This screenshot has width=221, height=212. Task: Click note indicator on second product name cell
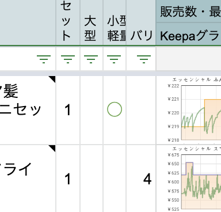[53, 148]
